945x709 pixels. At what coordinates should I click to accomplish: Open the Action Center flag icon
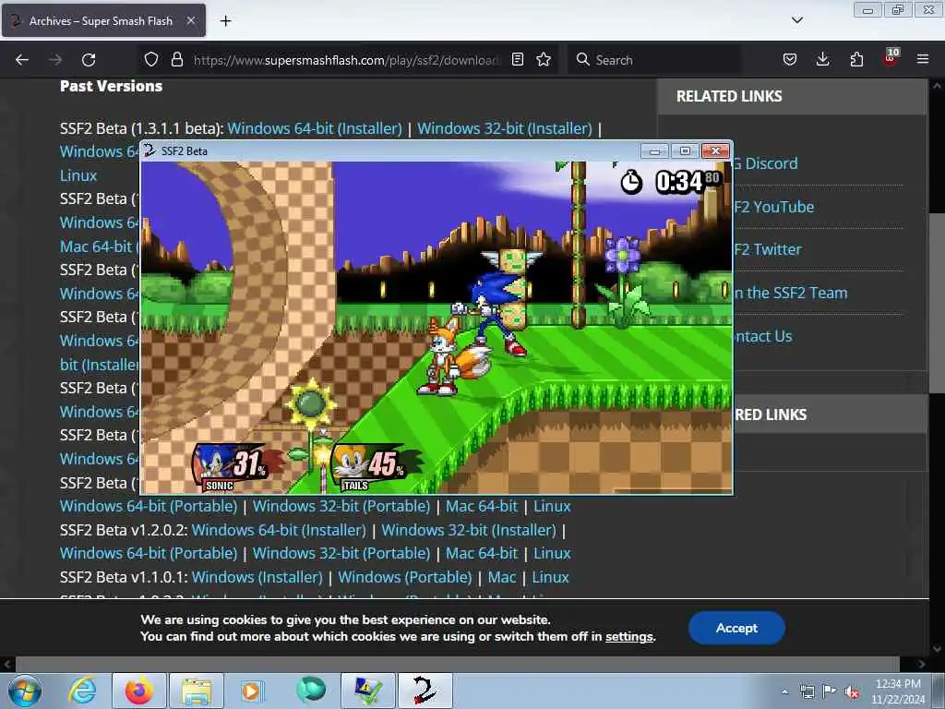(830, 691)
